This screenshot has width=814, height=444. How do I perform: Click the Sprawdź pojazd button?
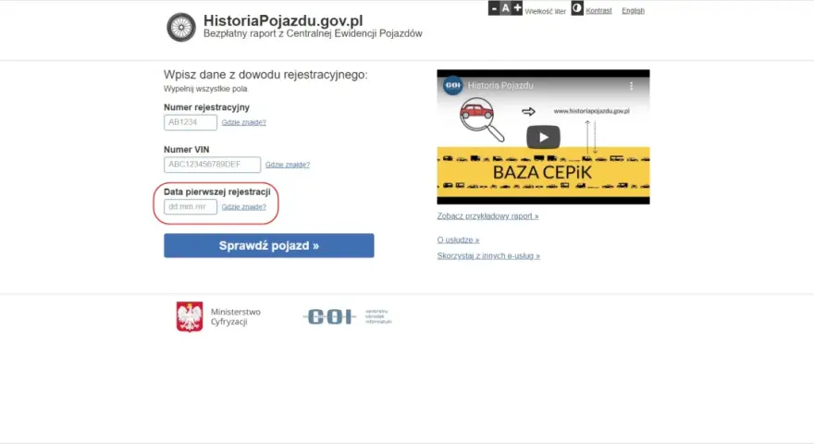269,246
